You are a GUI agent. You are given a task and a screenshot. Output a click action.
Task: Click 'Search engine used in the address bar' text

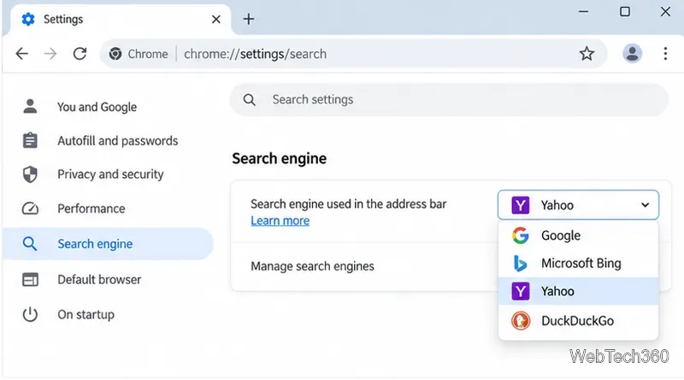[349, 204]
